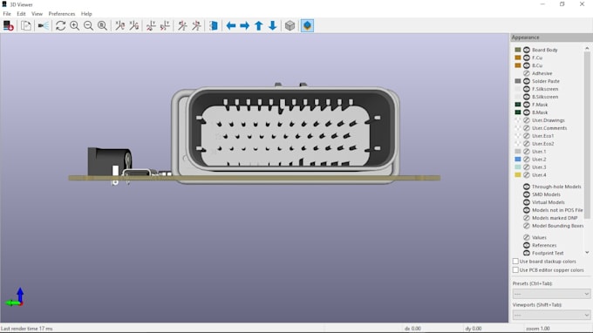Click the large connector 3D model
This screenshot has width=593, height=333.
[285, 134]
